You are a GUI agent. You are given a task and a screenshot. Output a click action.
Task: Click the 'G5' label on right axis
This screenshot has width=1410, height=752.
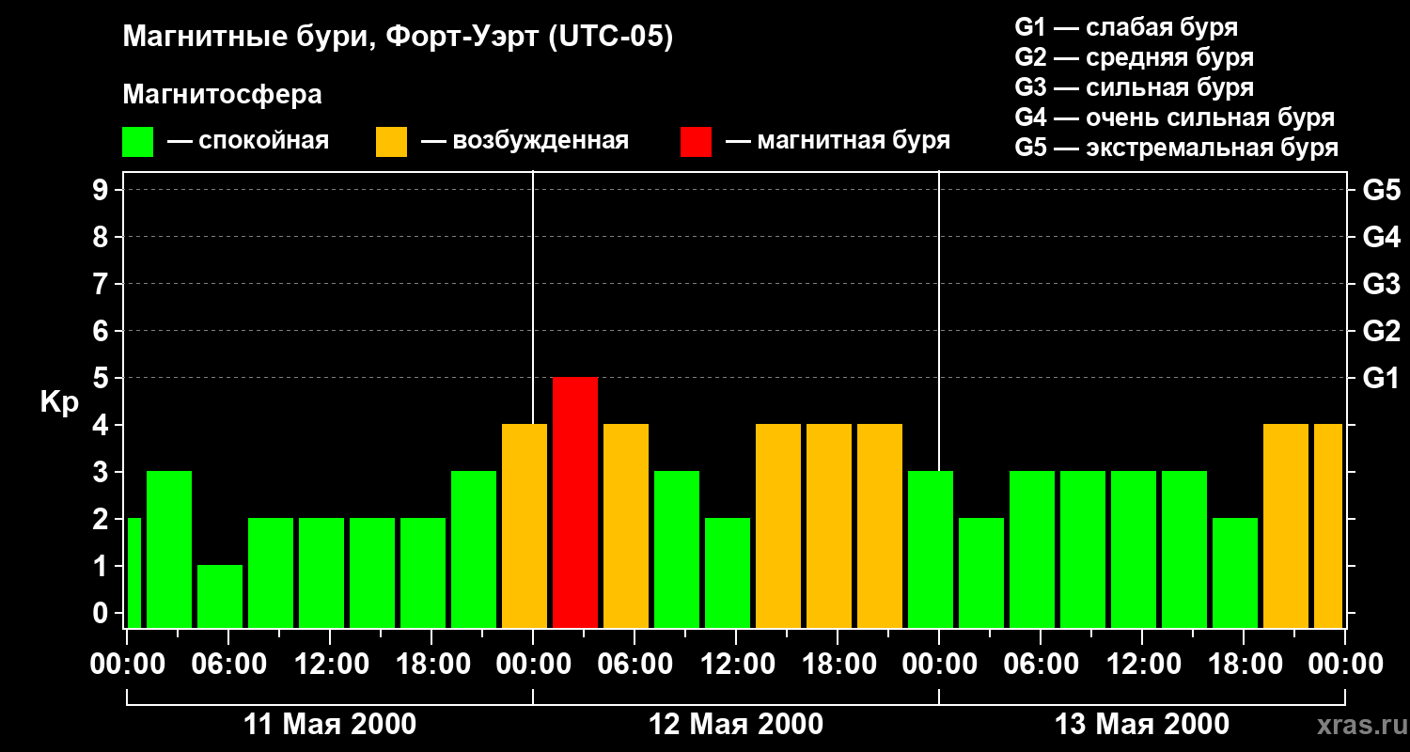(x=1381, y=190)
